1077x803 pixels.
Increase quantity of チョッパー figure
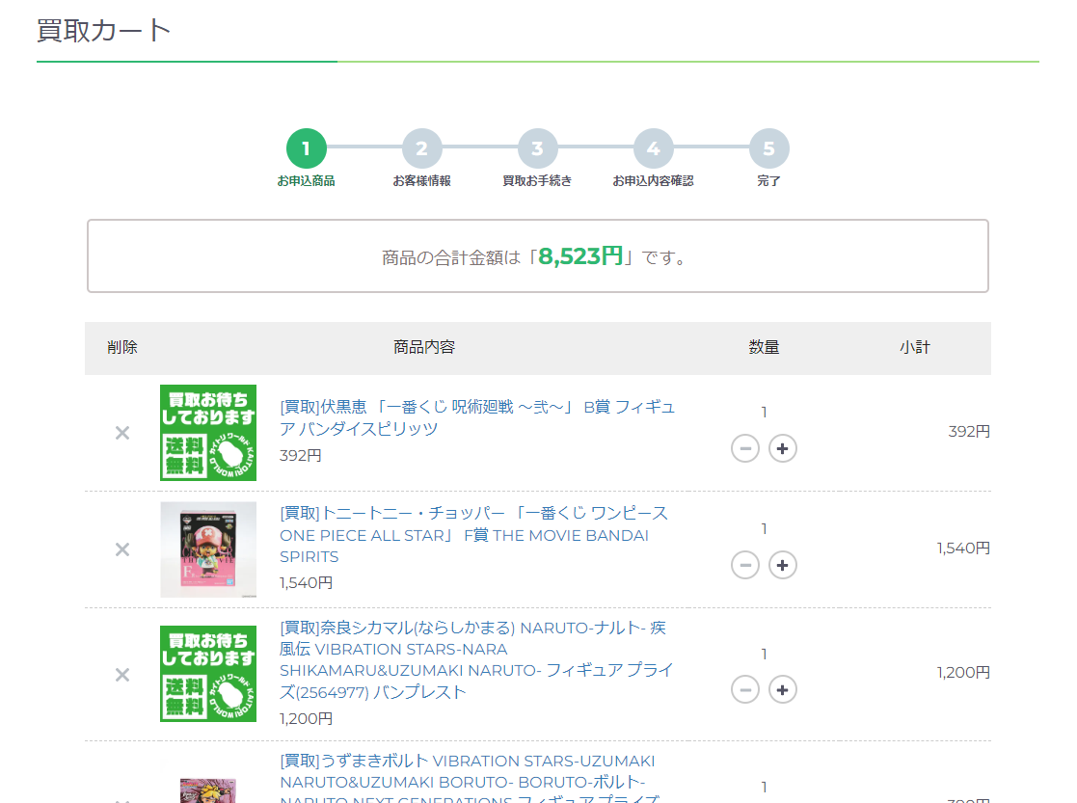[x=782, y=565]
